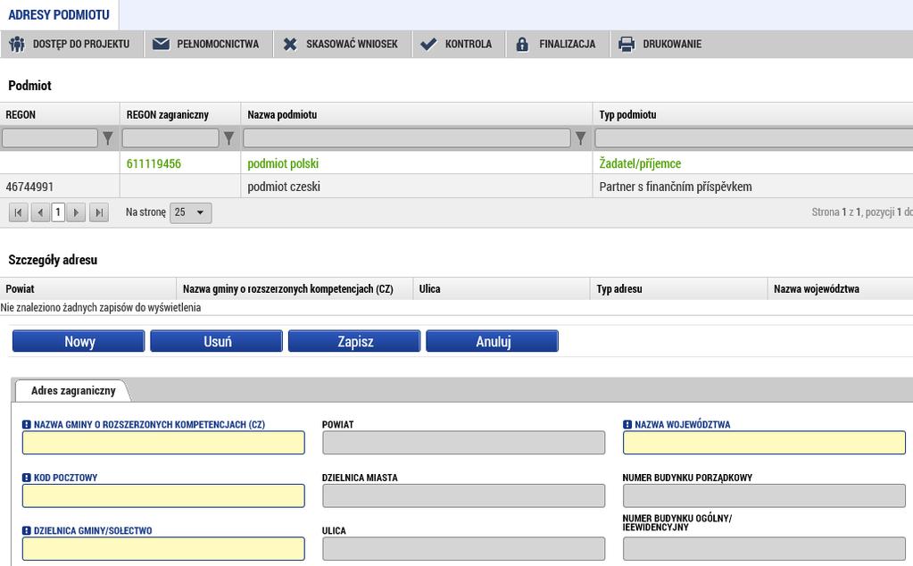Select the Partner s finančním příspěvkem cell
Viewport: 913px width, 566px height.
(752, 187)
